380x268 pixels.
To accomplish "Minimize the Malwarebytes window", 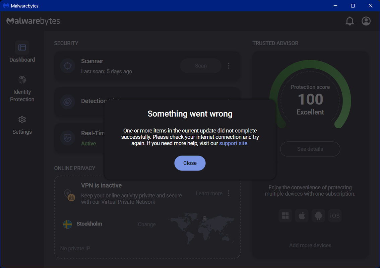I will [335, 6].
